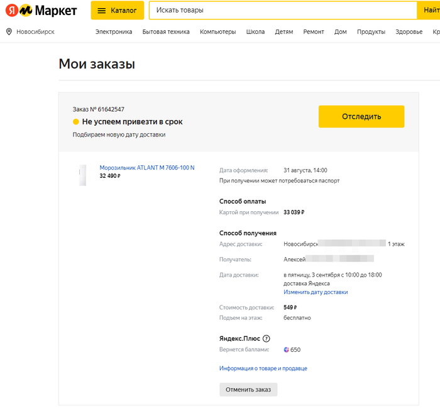Open Информация о товаре и продавце link
Image resolution: width=440 pixels, height=411 pixels.
[x=263, y=368]
